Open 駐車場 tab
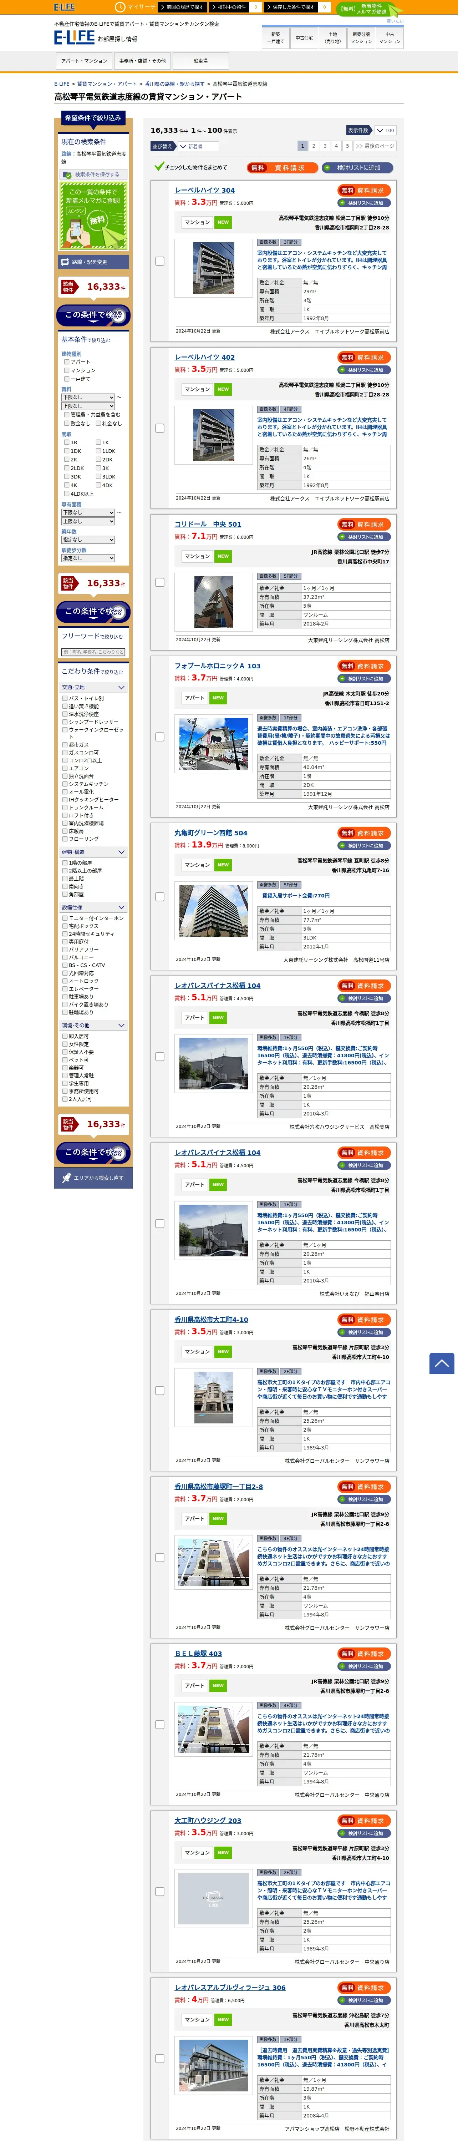 pos(200,61)
